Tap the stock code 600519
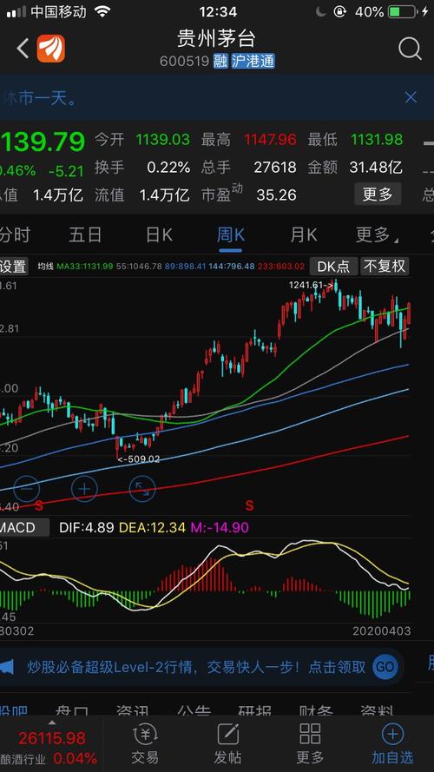 click(x=185, y=62)
